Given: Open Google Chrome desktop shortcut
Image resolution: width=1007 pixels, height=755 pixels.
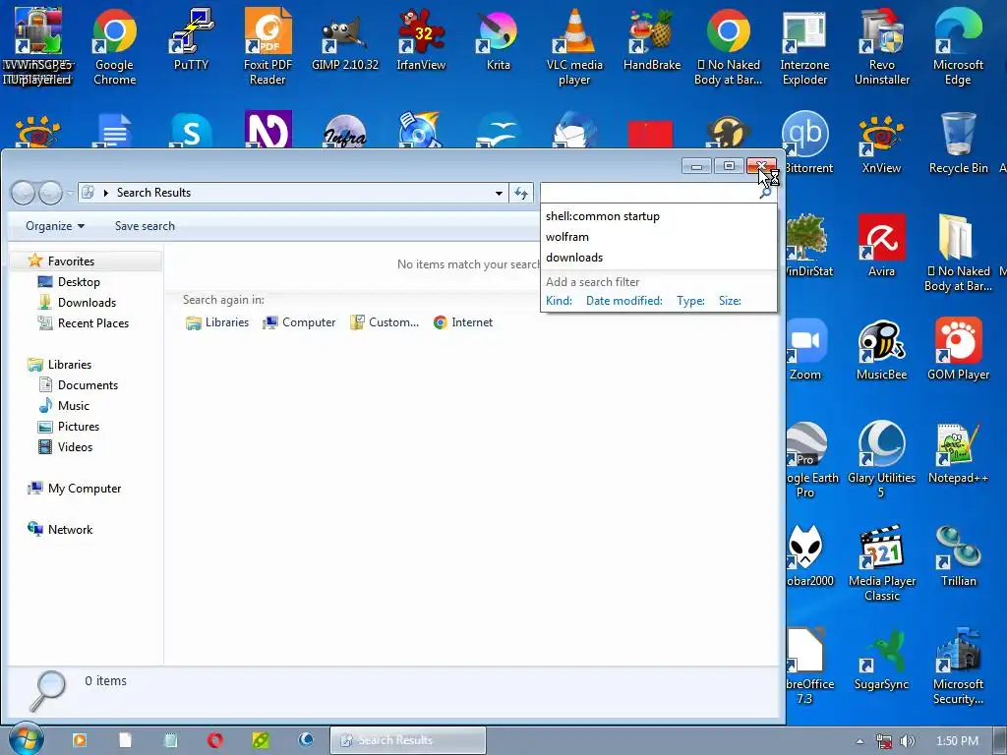Looking at the screenshot, I should click(x=114, y=46).
